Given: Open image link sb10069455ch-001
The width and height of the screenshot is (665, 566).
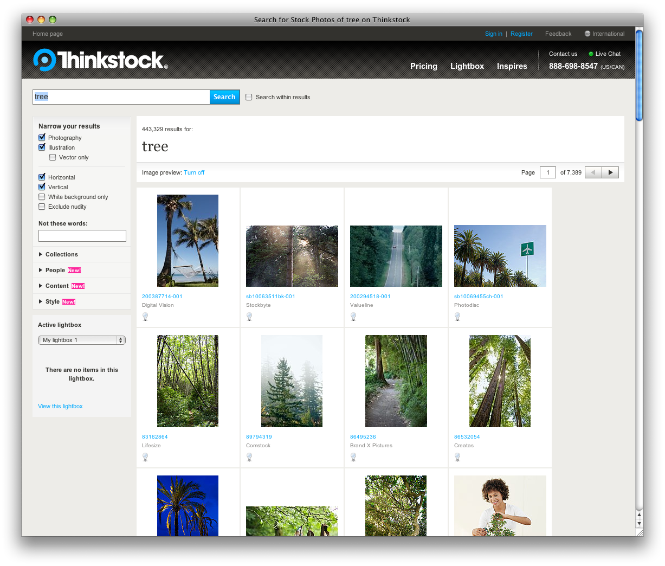Looking at the screenshot, I should pos(479,297).
